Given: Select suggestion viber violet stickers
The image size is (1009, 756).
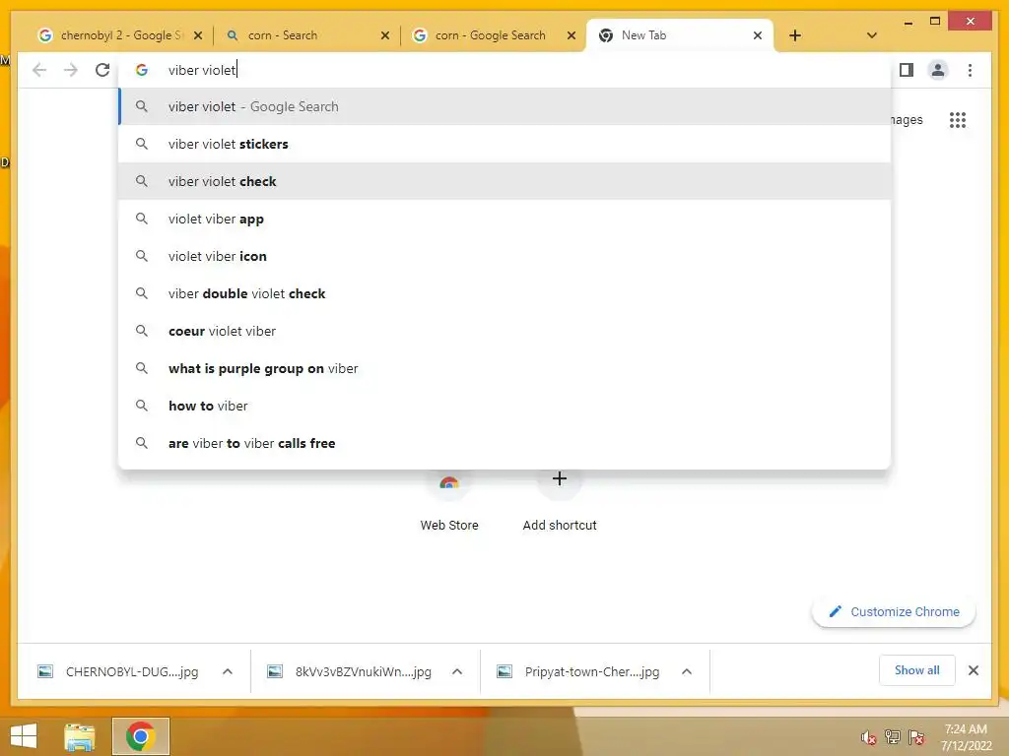Looking at the screenshot, I should click(505, 144).
